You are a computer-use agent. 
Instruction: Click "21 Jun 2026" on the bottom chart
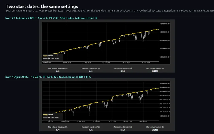[x=96, y=122]
